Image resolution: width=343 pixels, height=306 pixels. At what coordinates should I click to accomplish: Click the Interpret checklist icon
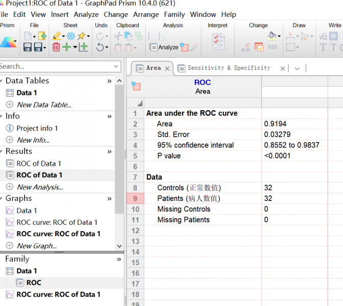218,41
